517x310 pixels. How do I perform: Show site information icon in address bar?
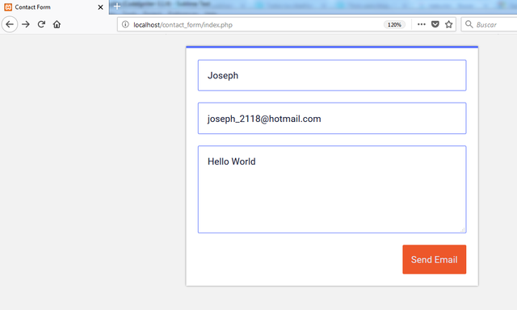click(x=125, y=24)
